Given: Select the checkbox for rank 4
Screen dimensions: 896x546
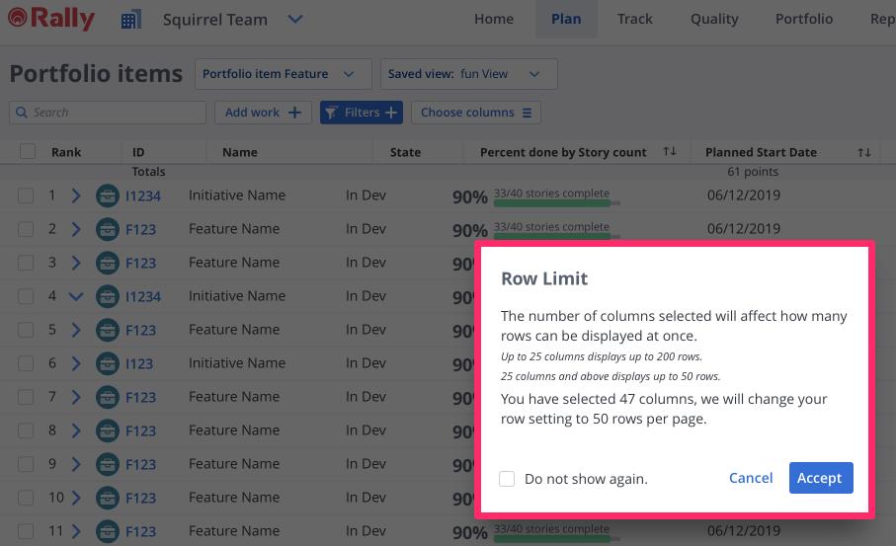Looking at the screenshot, I should pos(26,296).
